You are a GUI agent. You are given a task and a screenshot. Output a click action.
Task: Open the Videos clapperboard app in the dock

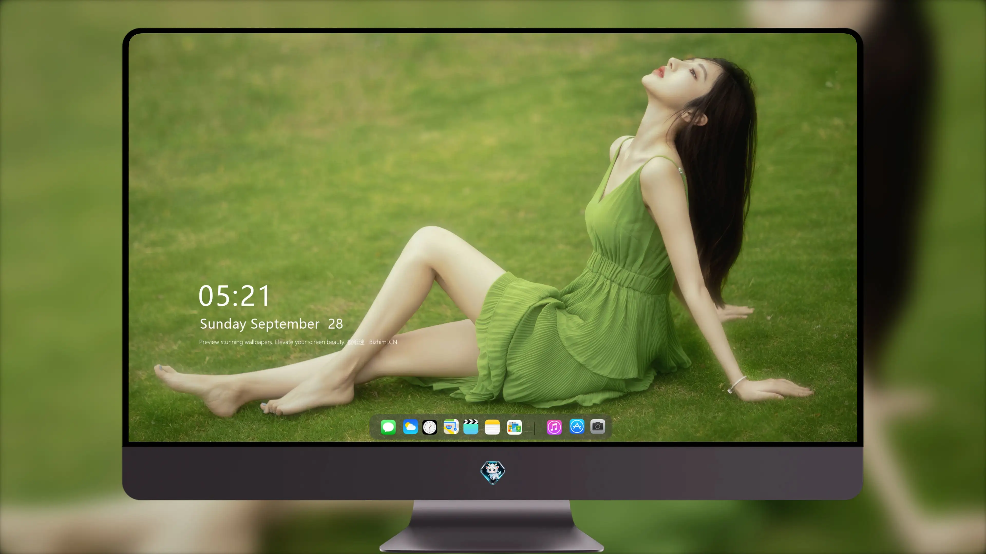pyautogui.click(x=471, y=427)
